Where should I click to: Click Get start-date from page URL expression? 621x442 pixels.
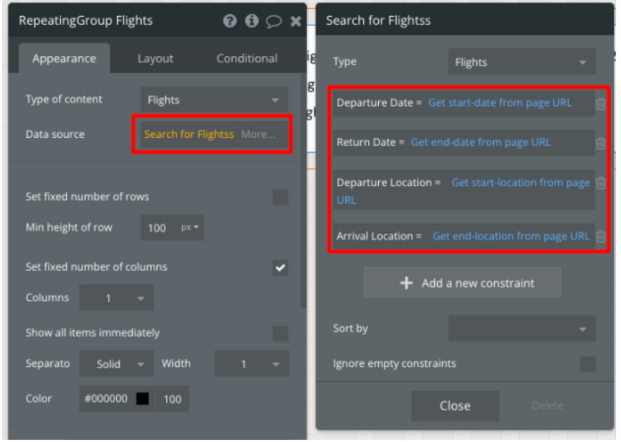click(x=500, y=103)
